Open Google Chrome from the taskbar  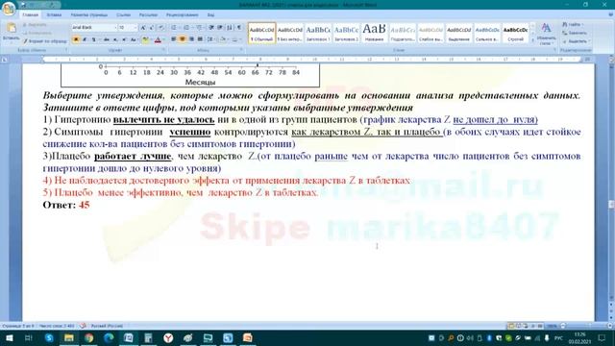pyautogui.click(x=89, y=337)
